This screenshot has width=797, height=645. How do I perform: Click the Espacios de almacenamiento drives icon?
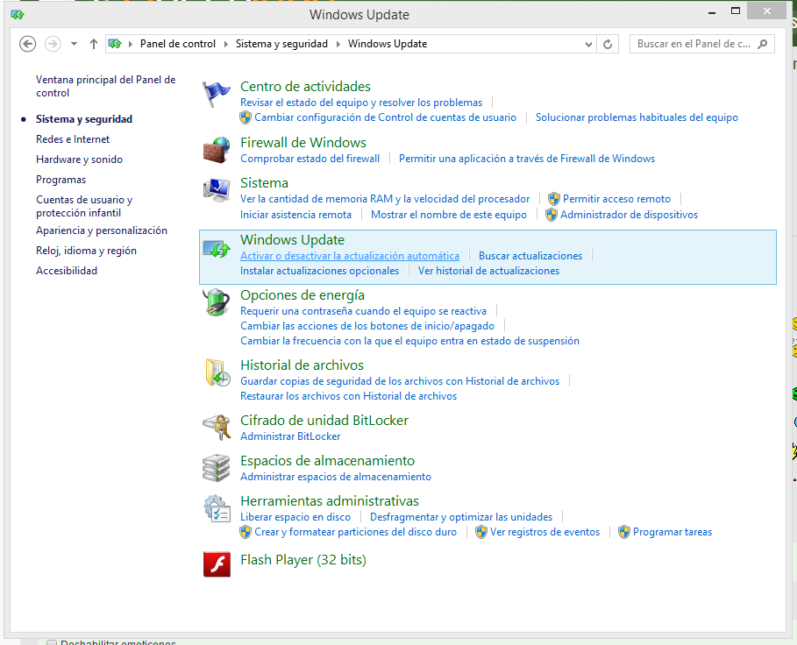click(x=217, y=468)
